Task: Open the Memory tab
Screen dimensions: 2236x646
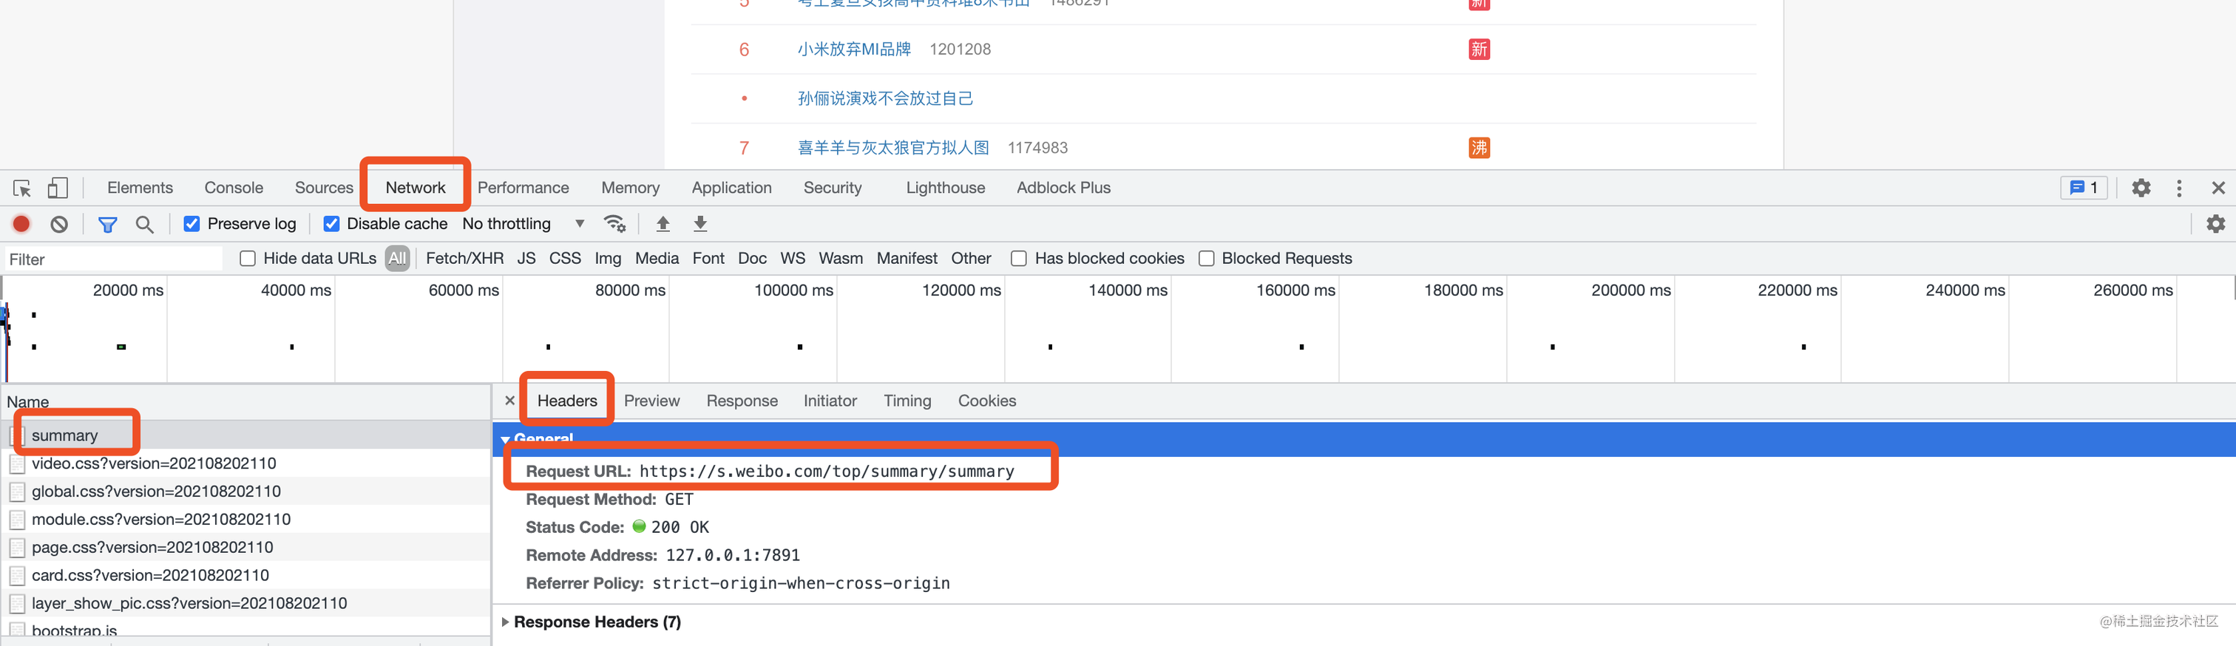Action: [x=630, y=188]
